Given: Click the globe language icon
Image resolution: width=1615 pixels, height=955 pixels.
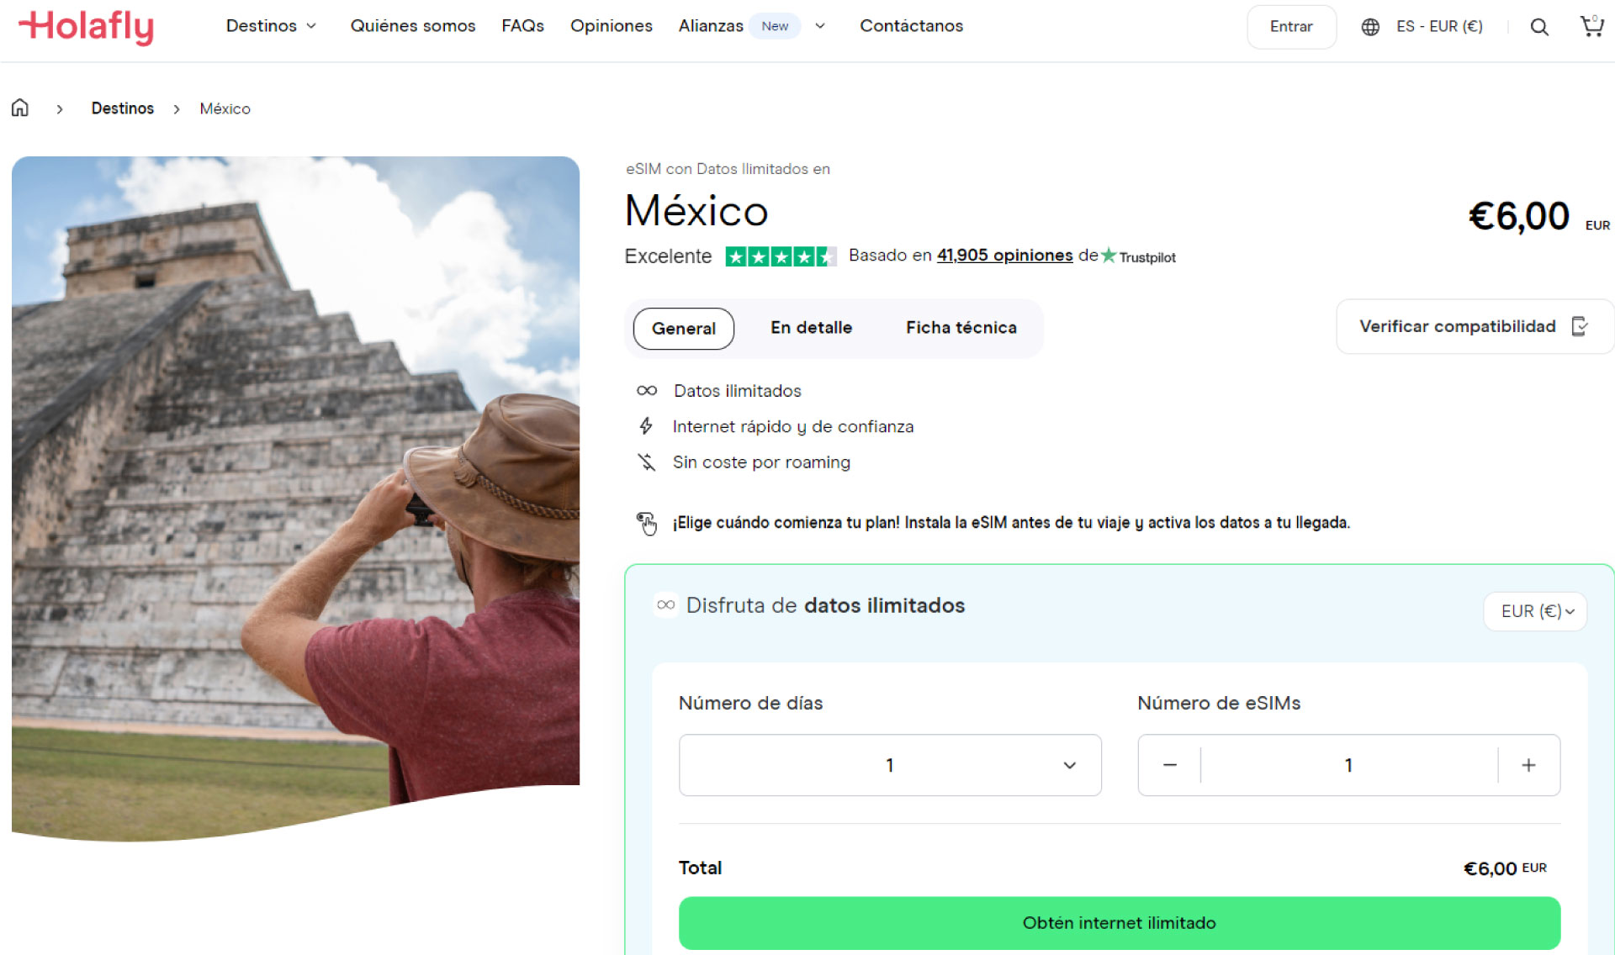Looking at the screenshot, I should pyautogui.click(x=1370, y=26).
